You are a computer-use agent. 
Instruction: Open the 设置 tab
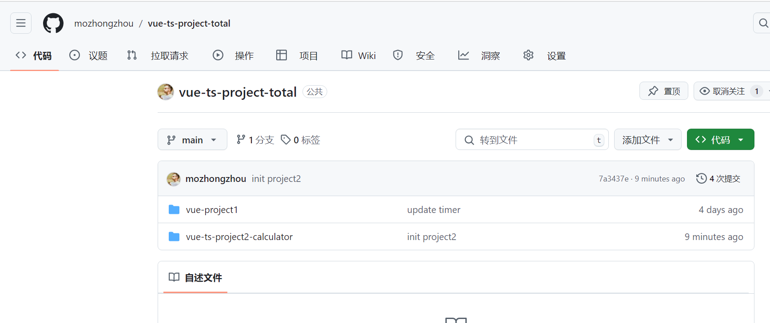tap(547, 55)
